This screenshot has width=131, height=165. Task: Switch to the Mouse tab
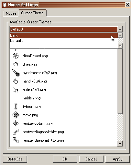click(11, 13)
